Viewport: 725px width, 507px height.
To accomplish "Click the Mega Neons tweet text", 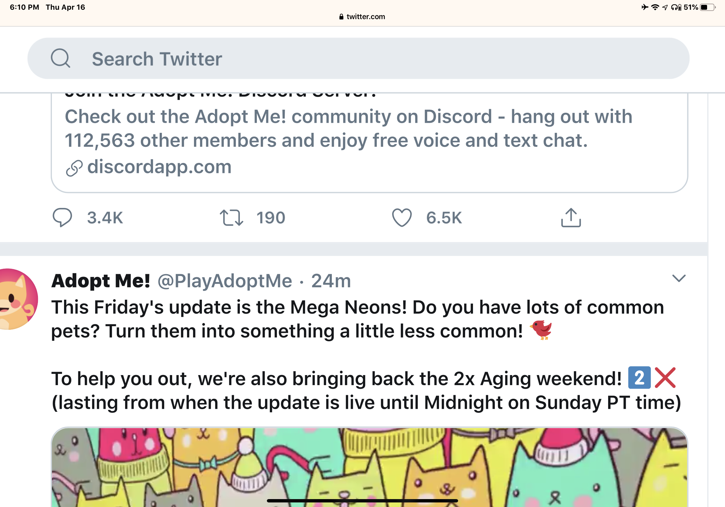I will (x=357, y=319).
